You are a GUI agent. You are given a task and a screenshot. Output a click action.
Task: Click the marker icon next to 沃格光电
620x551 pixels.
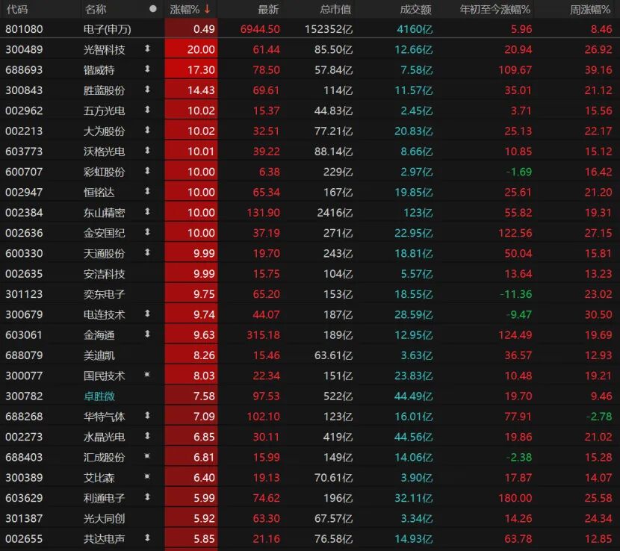tap(147, 151)
